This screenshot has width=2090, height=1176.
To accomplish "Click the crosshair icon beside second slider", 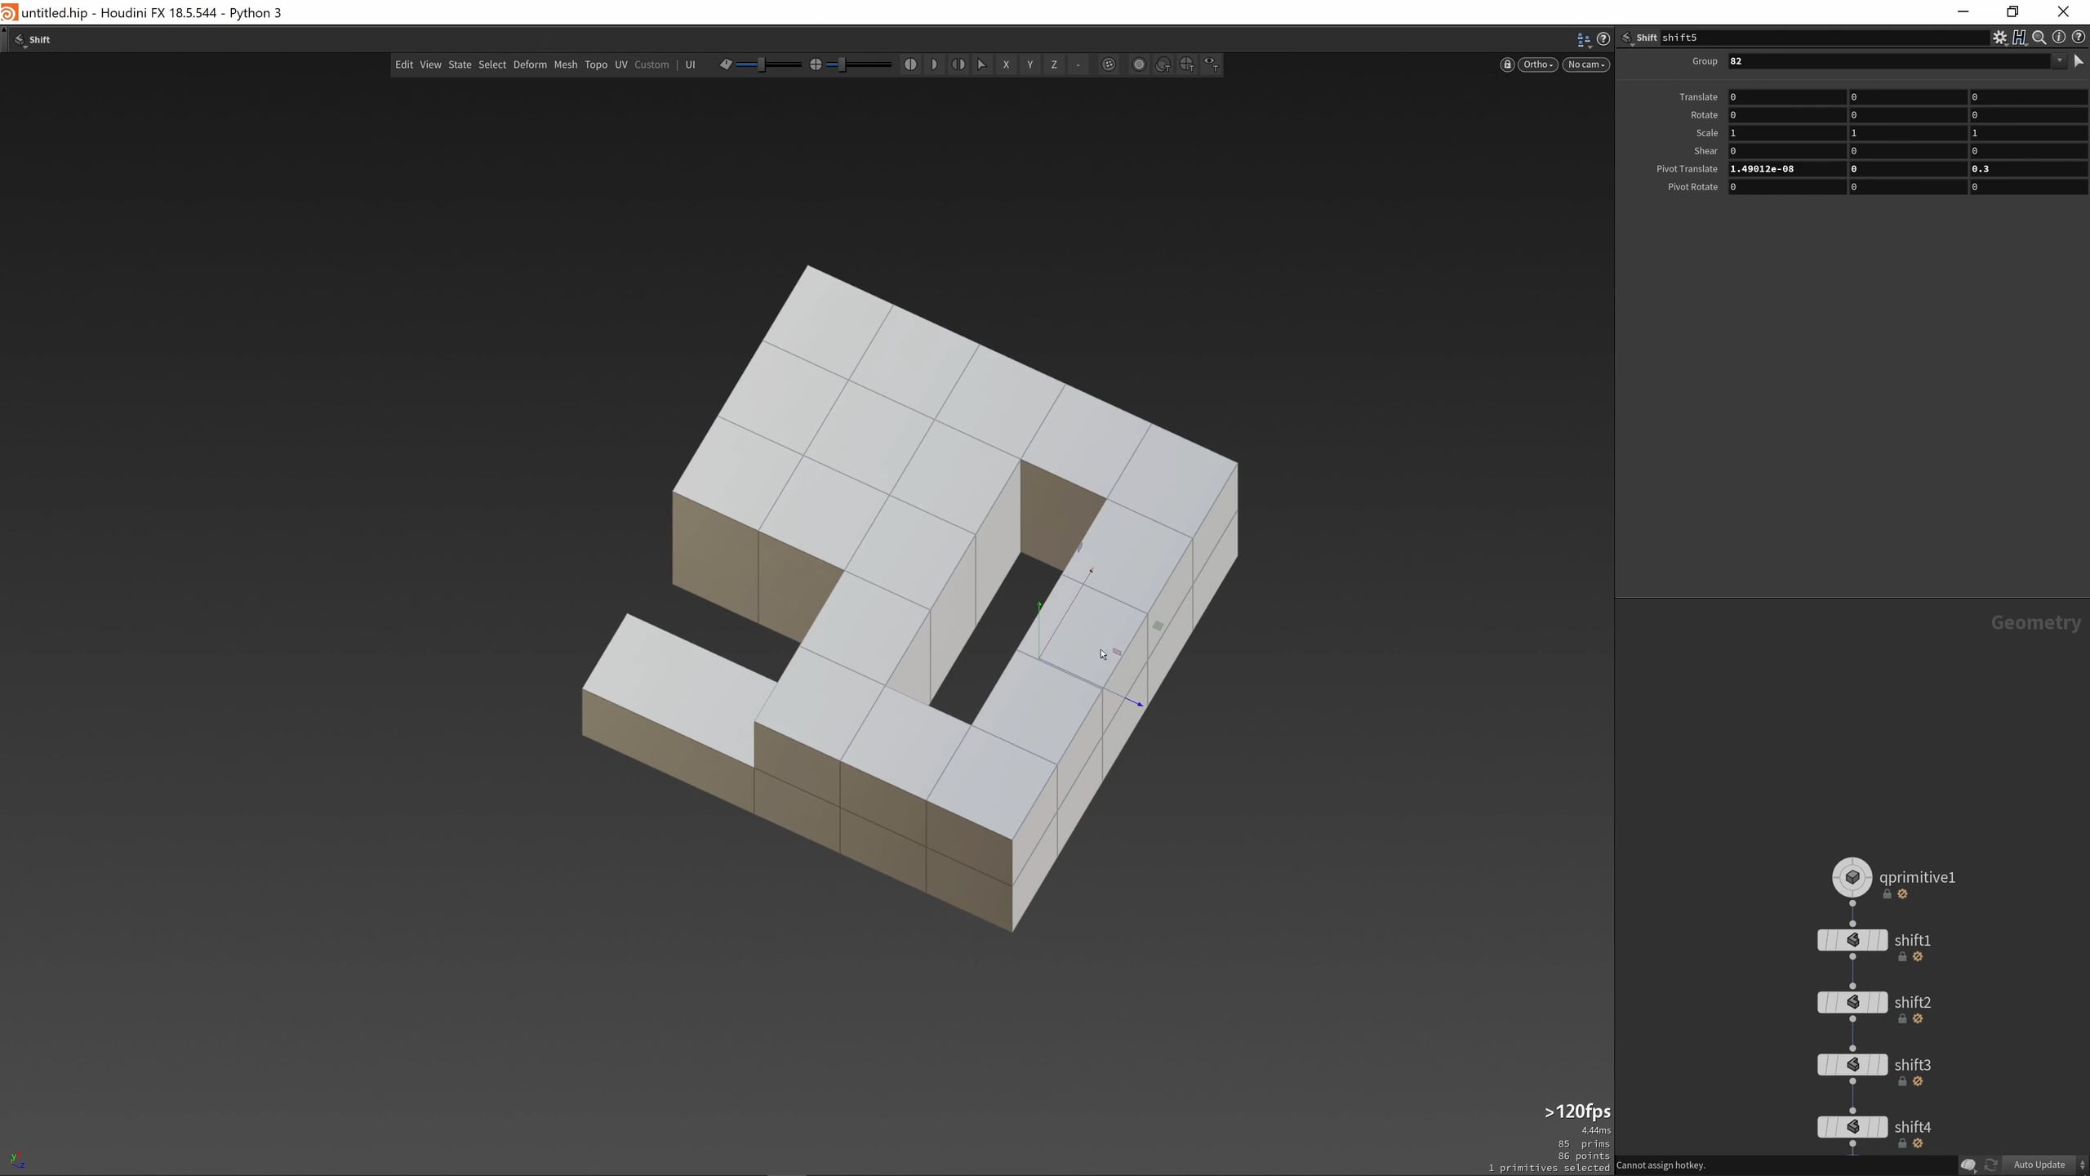I will 816,65.
